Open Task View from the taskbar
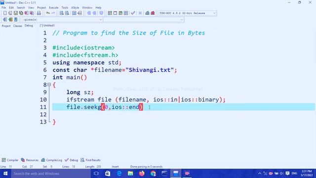The height and width of the screenshot is (178, 316). 96,174
